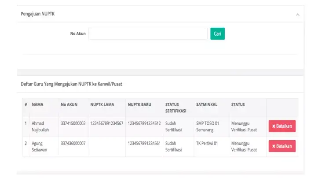Select the STATUS SERTIFIKASI column header

[175, 108]
